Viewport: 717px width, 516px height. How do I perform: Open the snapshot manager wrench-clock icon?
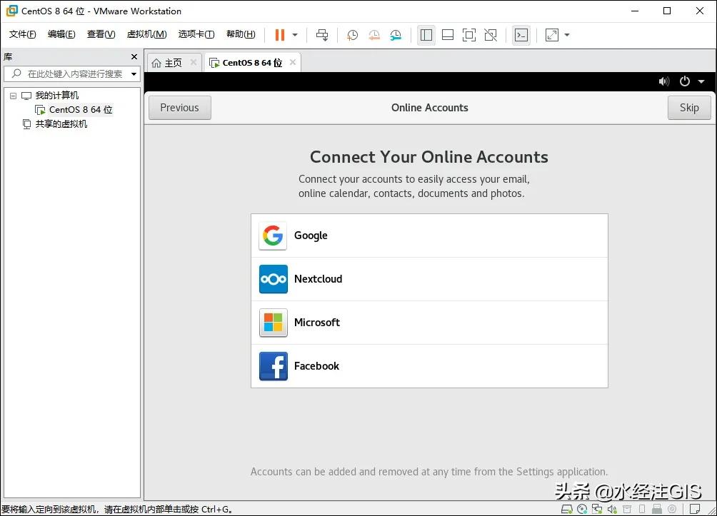(396, 35)
